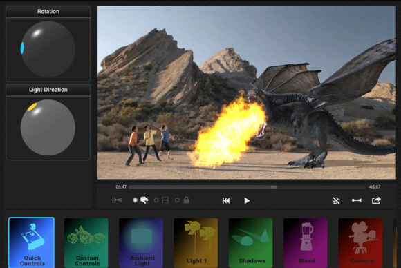Click the yellow marker on Light Direction sphere
The image size is (401, 268).
[32, 106]
